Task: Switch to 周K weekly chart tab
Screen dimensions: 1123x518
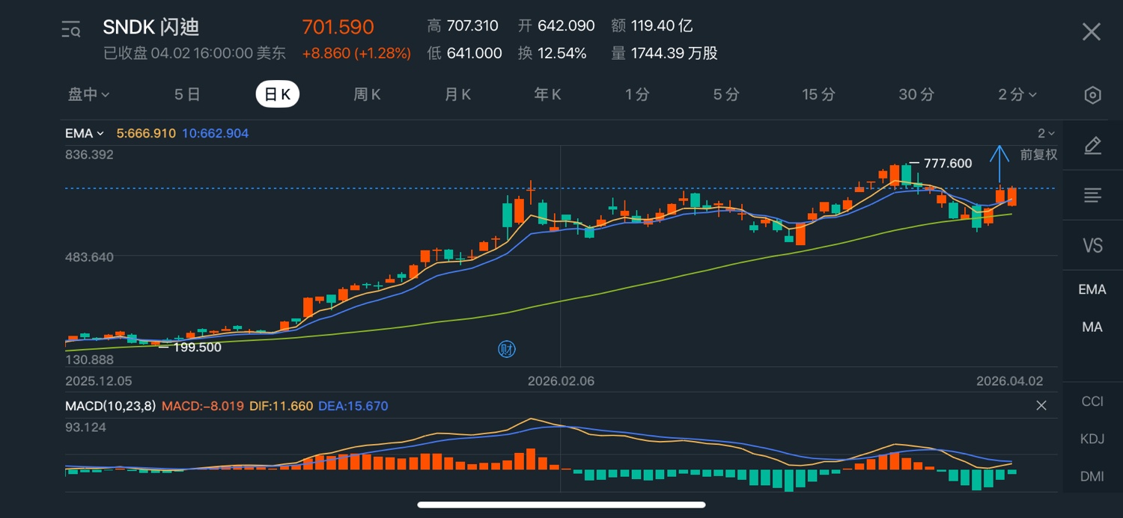Action: point(367,94)
